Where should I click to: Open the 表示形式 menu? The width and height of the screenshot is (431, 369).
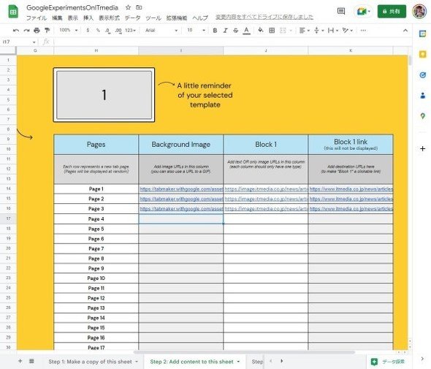pos(109,18)
